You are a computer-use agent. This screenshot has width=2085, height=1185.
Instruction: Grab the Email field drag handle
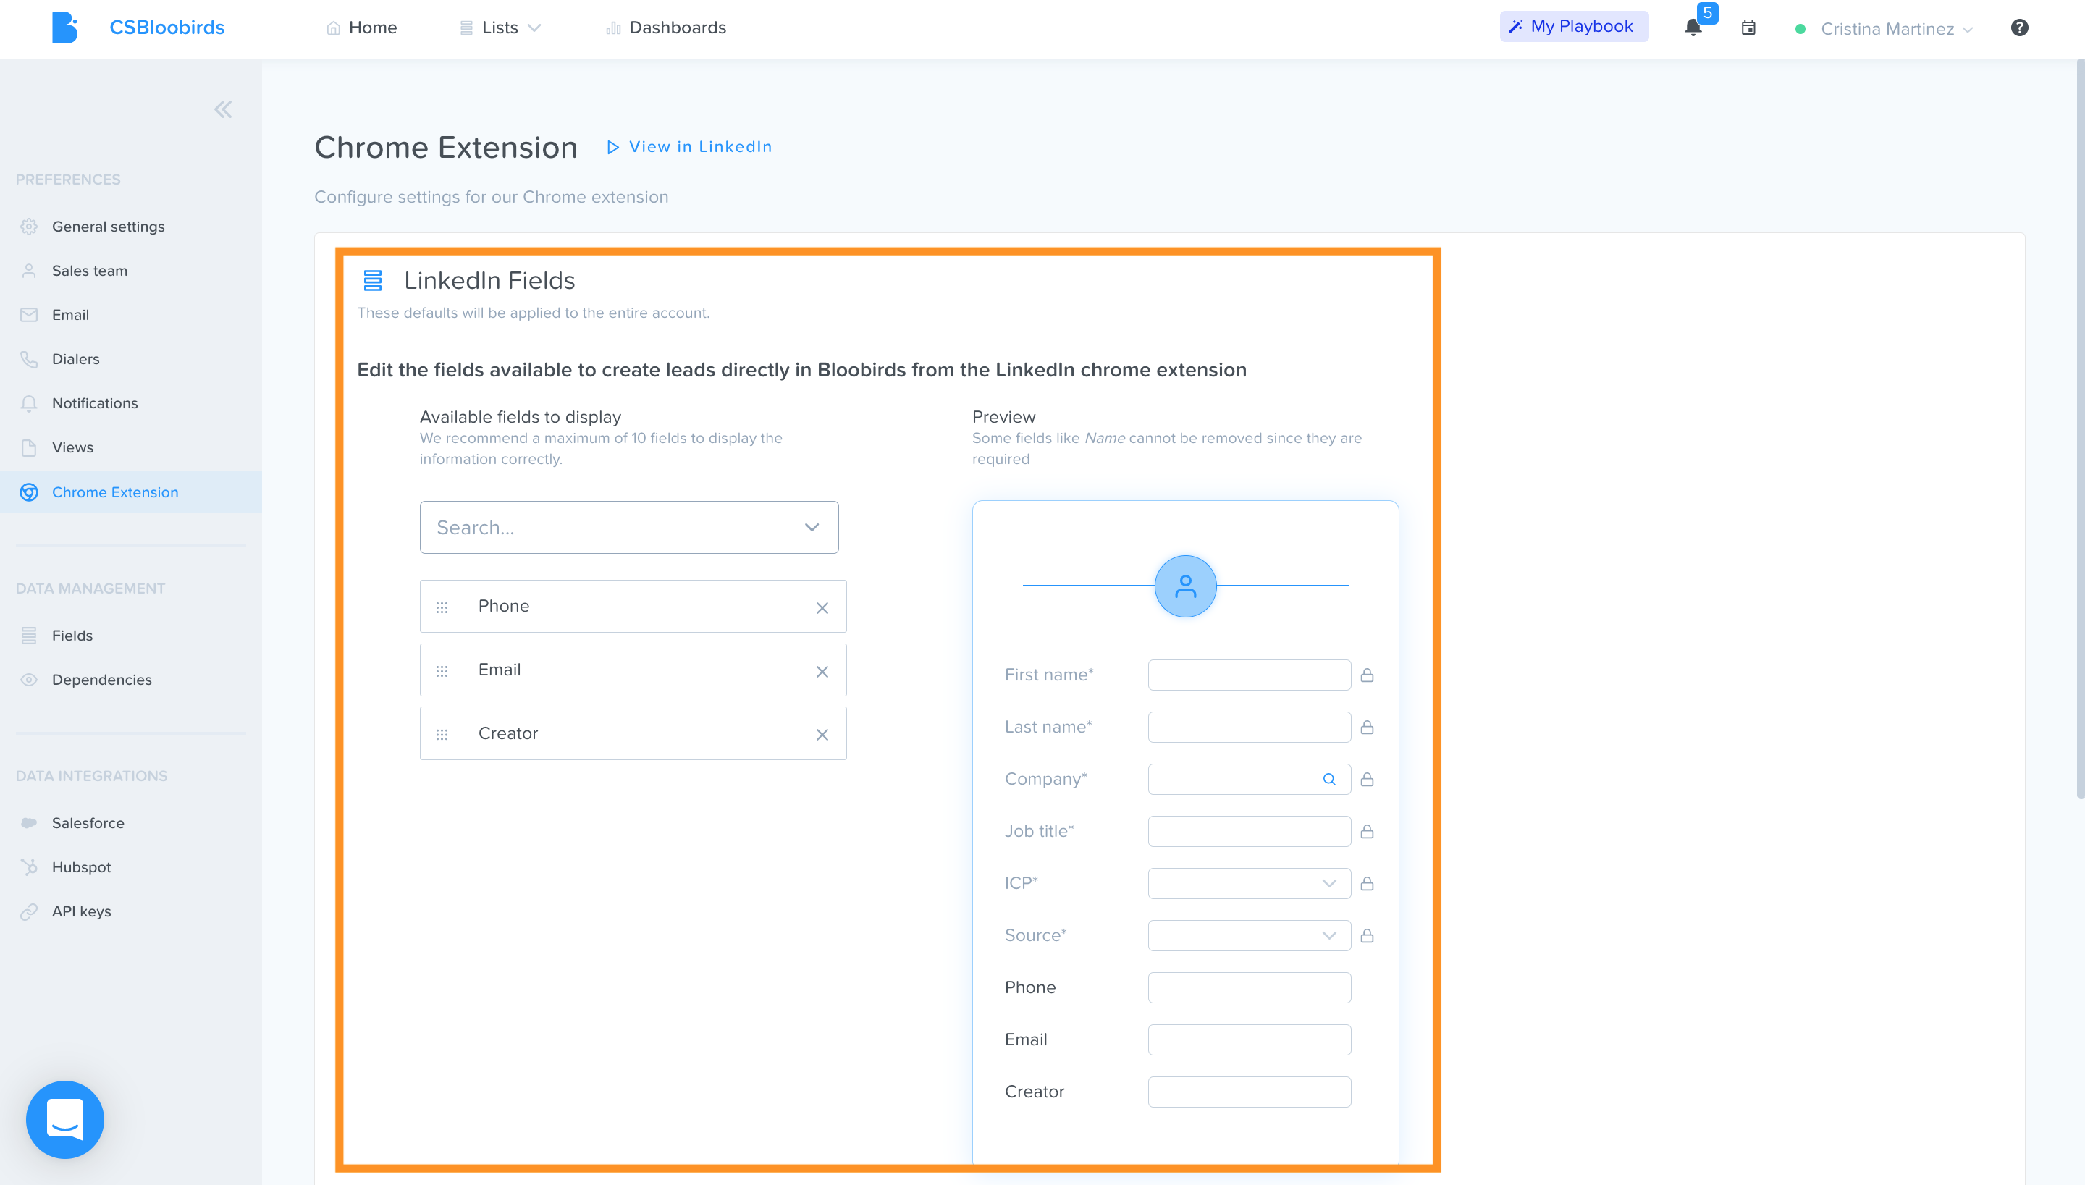tap(442, 672)
